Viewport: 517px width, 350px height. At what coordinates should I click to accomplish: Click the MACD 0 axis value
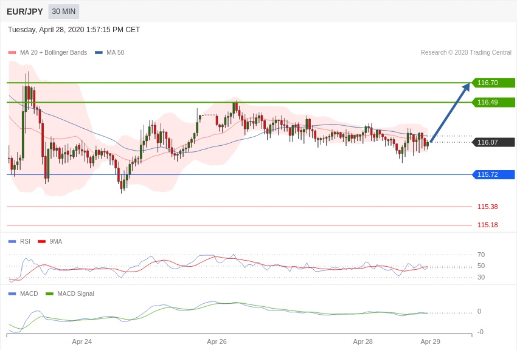coord(479,311)
